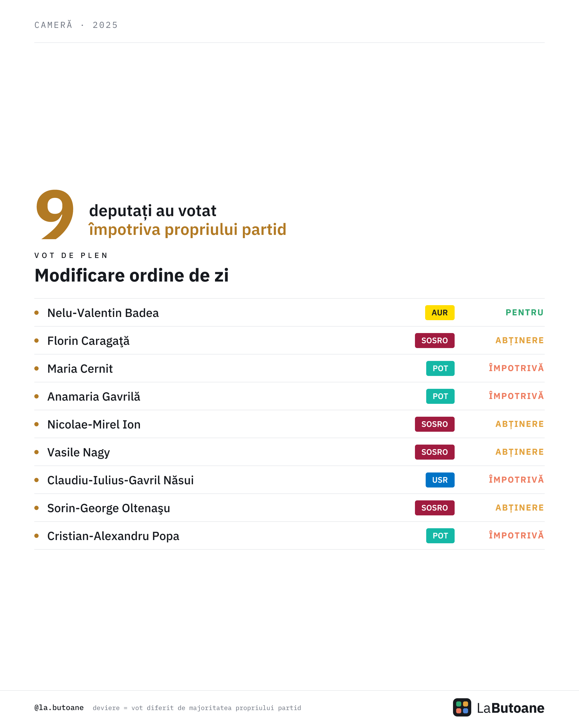This screenshot has width=579, height=724.
Task: Click the LaButoane four-square logo icon
Action: pos(462,707)
